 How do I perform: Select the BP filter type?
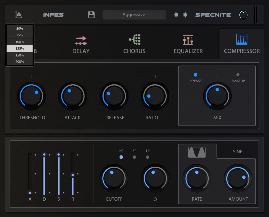pyautogui.click(x=134, y=157)
